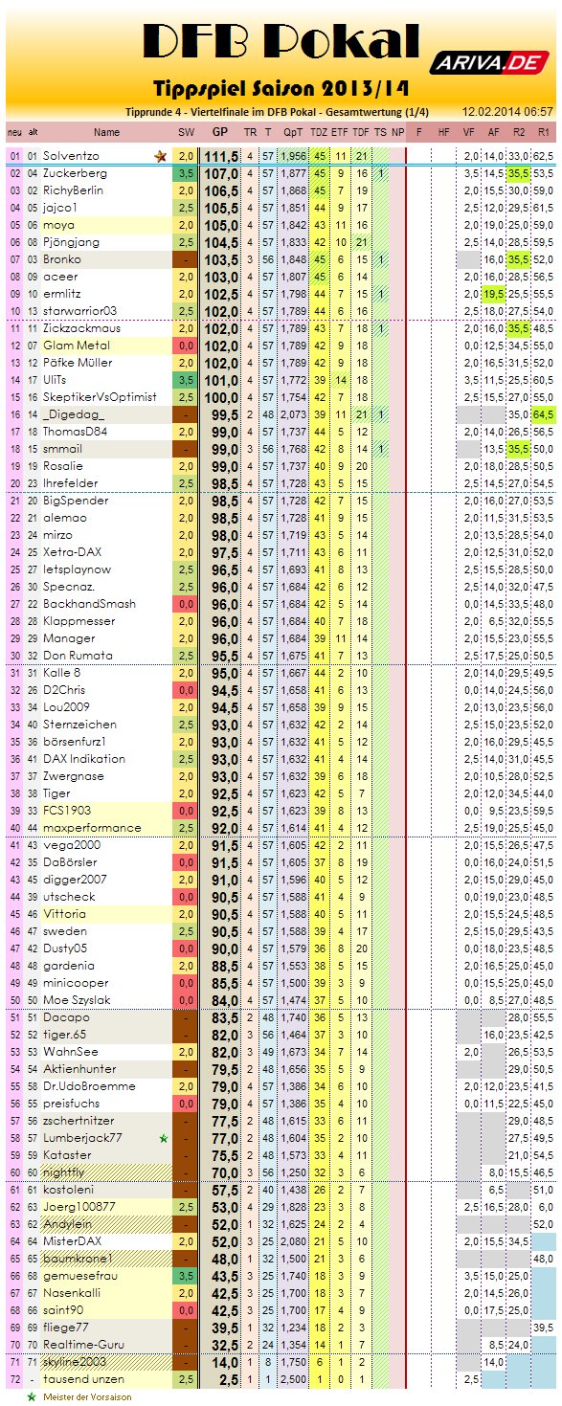The height and width of the screenshot is (1406, 562).
Task: Click the 'TDZ' column header
Action: [320, 132]
